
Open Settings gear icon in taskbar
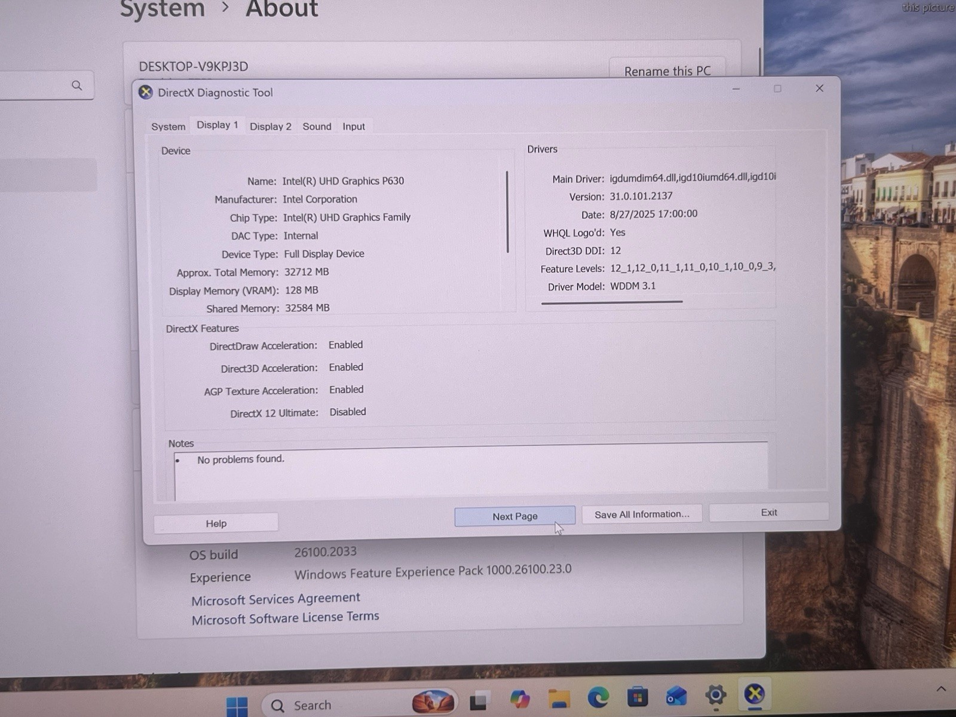[x=715, y=694]
